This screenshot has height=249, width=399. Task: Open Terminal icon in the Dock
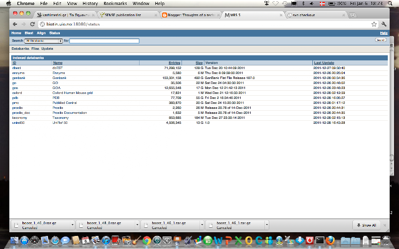320,240
